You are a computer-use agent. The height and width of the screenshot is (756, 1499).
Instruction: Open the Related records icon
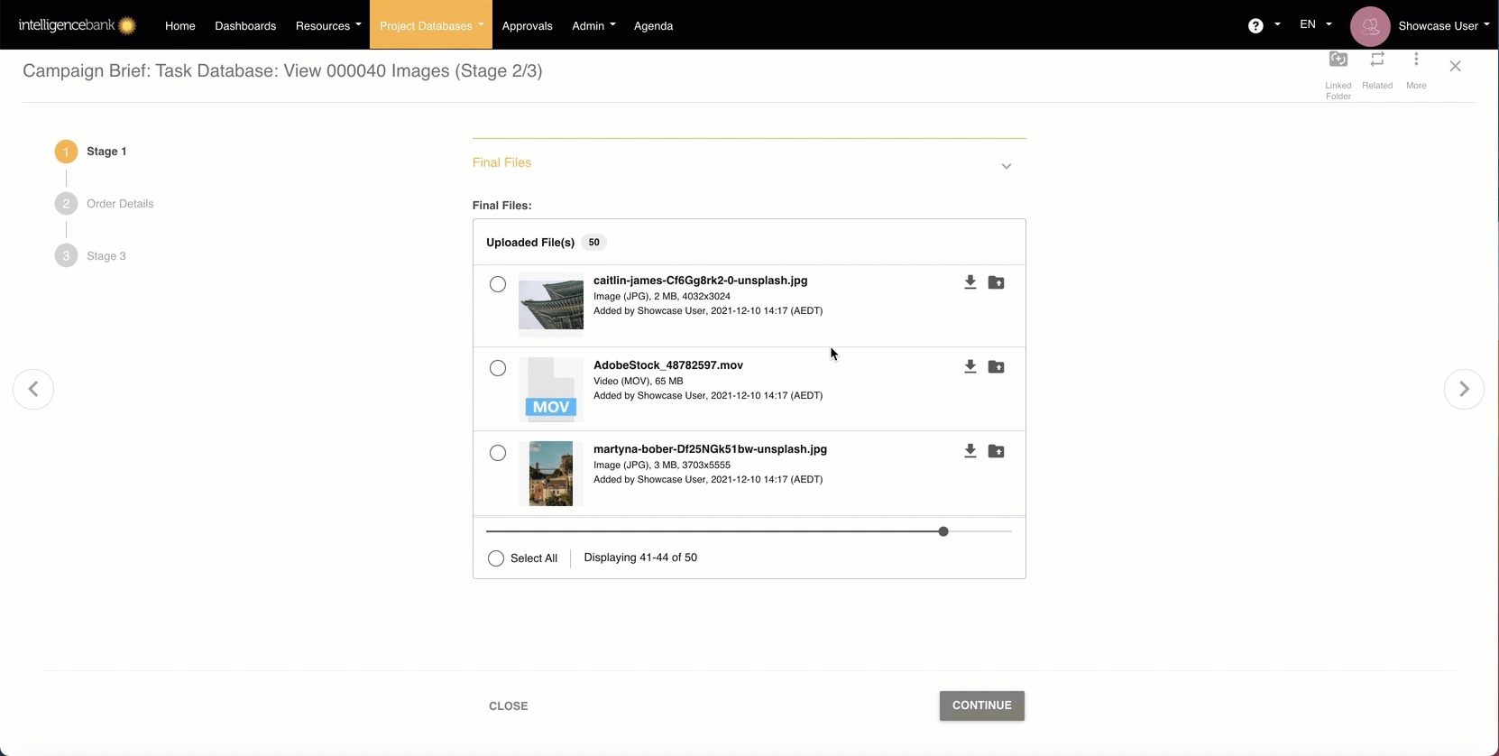pyautogui.click(x=1376, y=60)
